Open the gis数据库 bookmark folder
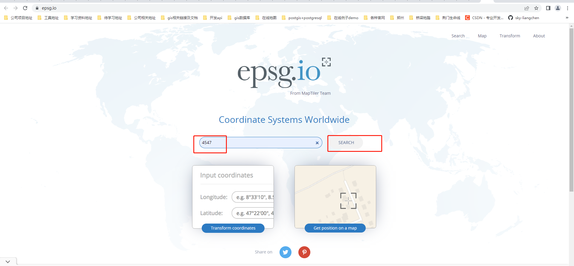 click(x=239, y=18)
